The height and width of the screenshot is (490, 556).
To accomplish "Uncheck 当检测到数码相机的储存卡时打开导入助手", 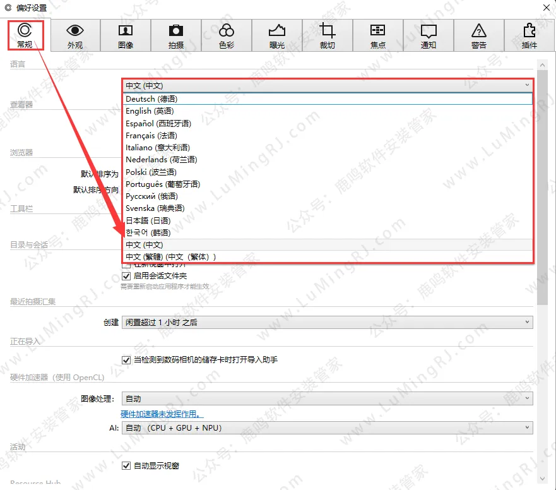I will (x=126, y=360).
